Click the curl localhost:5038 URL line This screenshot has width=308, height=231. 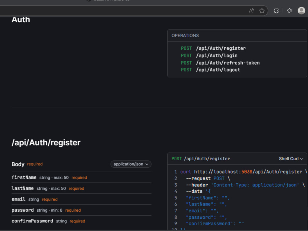(x=244, y=172)
